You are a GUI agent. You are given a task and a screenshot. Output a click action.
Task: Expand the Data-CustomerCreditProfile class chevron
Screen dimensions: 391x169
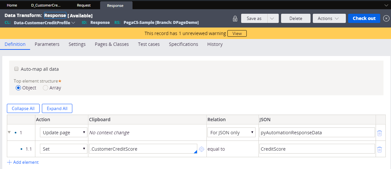(x=73, y=23)
